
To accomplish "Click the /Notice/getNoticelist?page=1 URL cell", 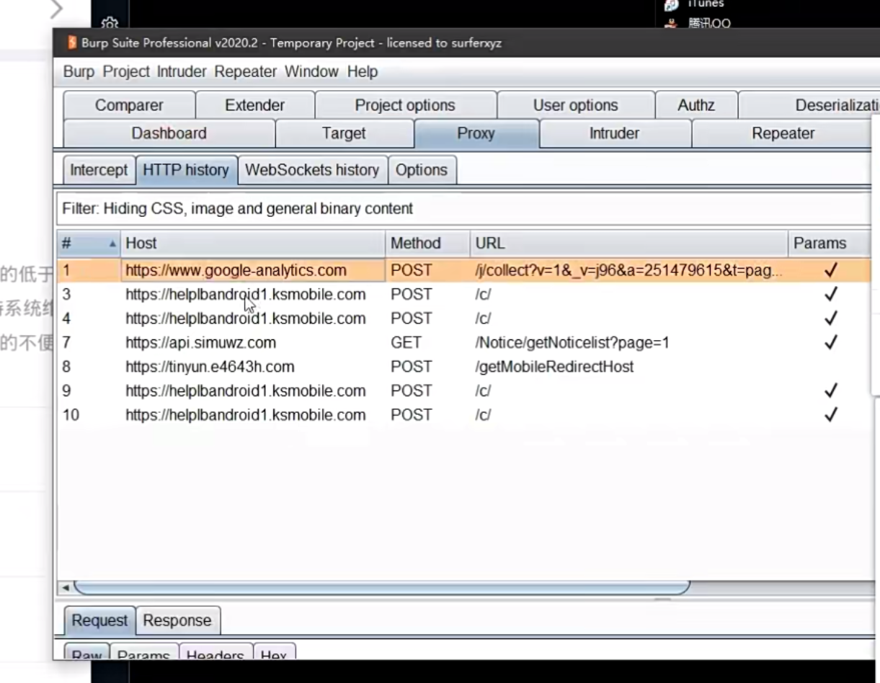I will point(572,343).
